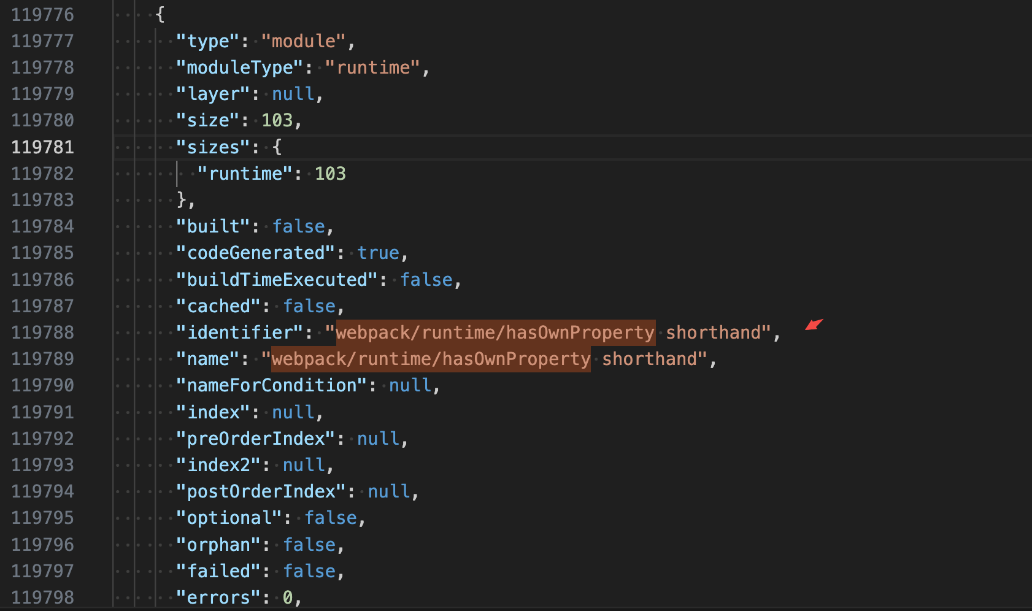Image resolution: width=1032 pixels, height=611 pixels.
Task: Click the null value on the "layer" line
Action: pyautogui.click(x=293, y=93)
